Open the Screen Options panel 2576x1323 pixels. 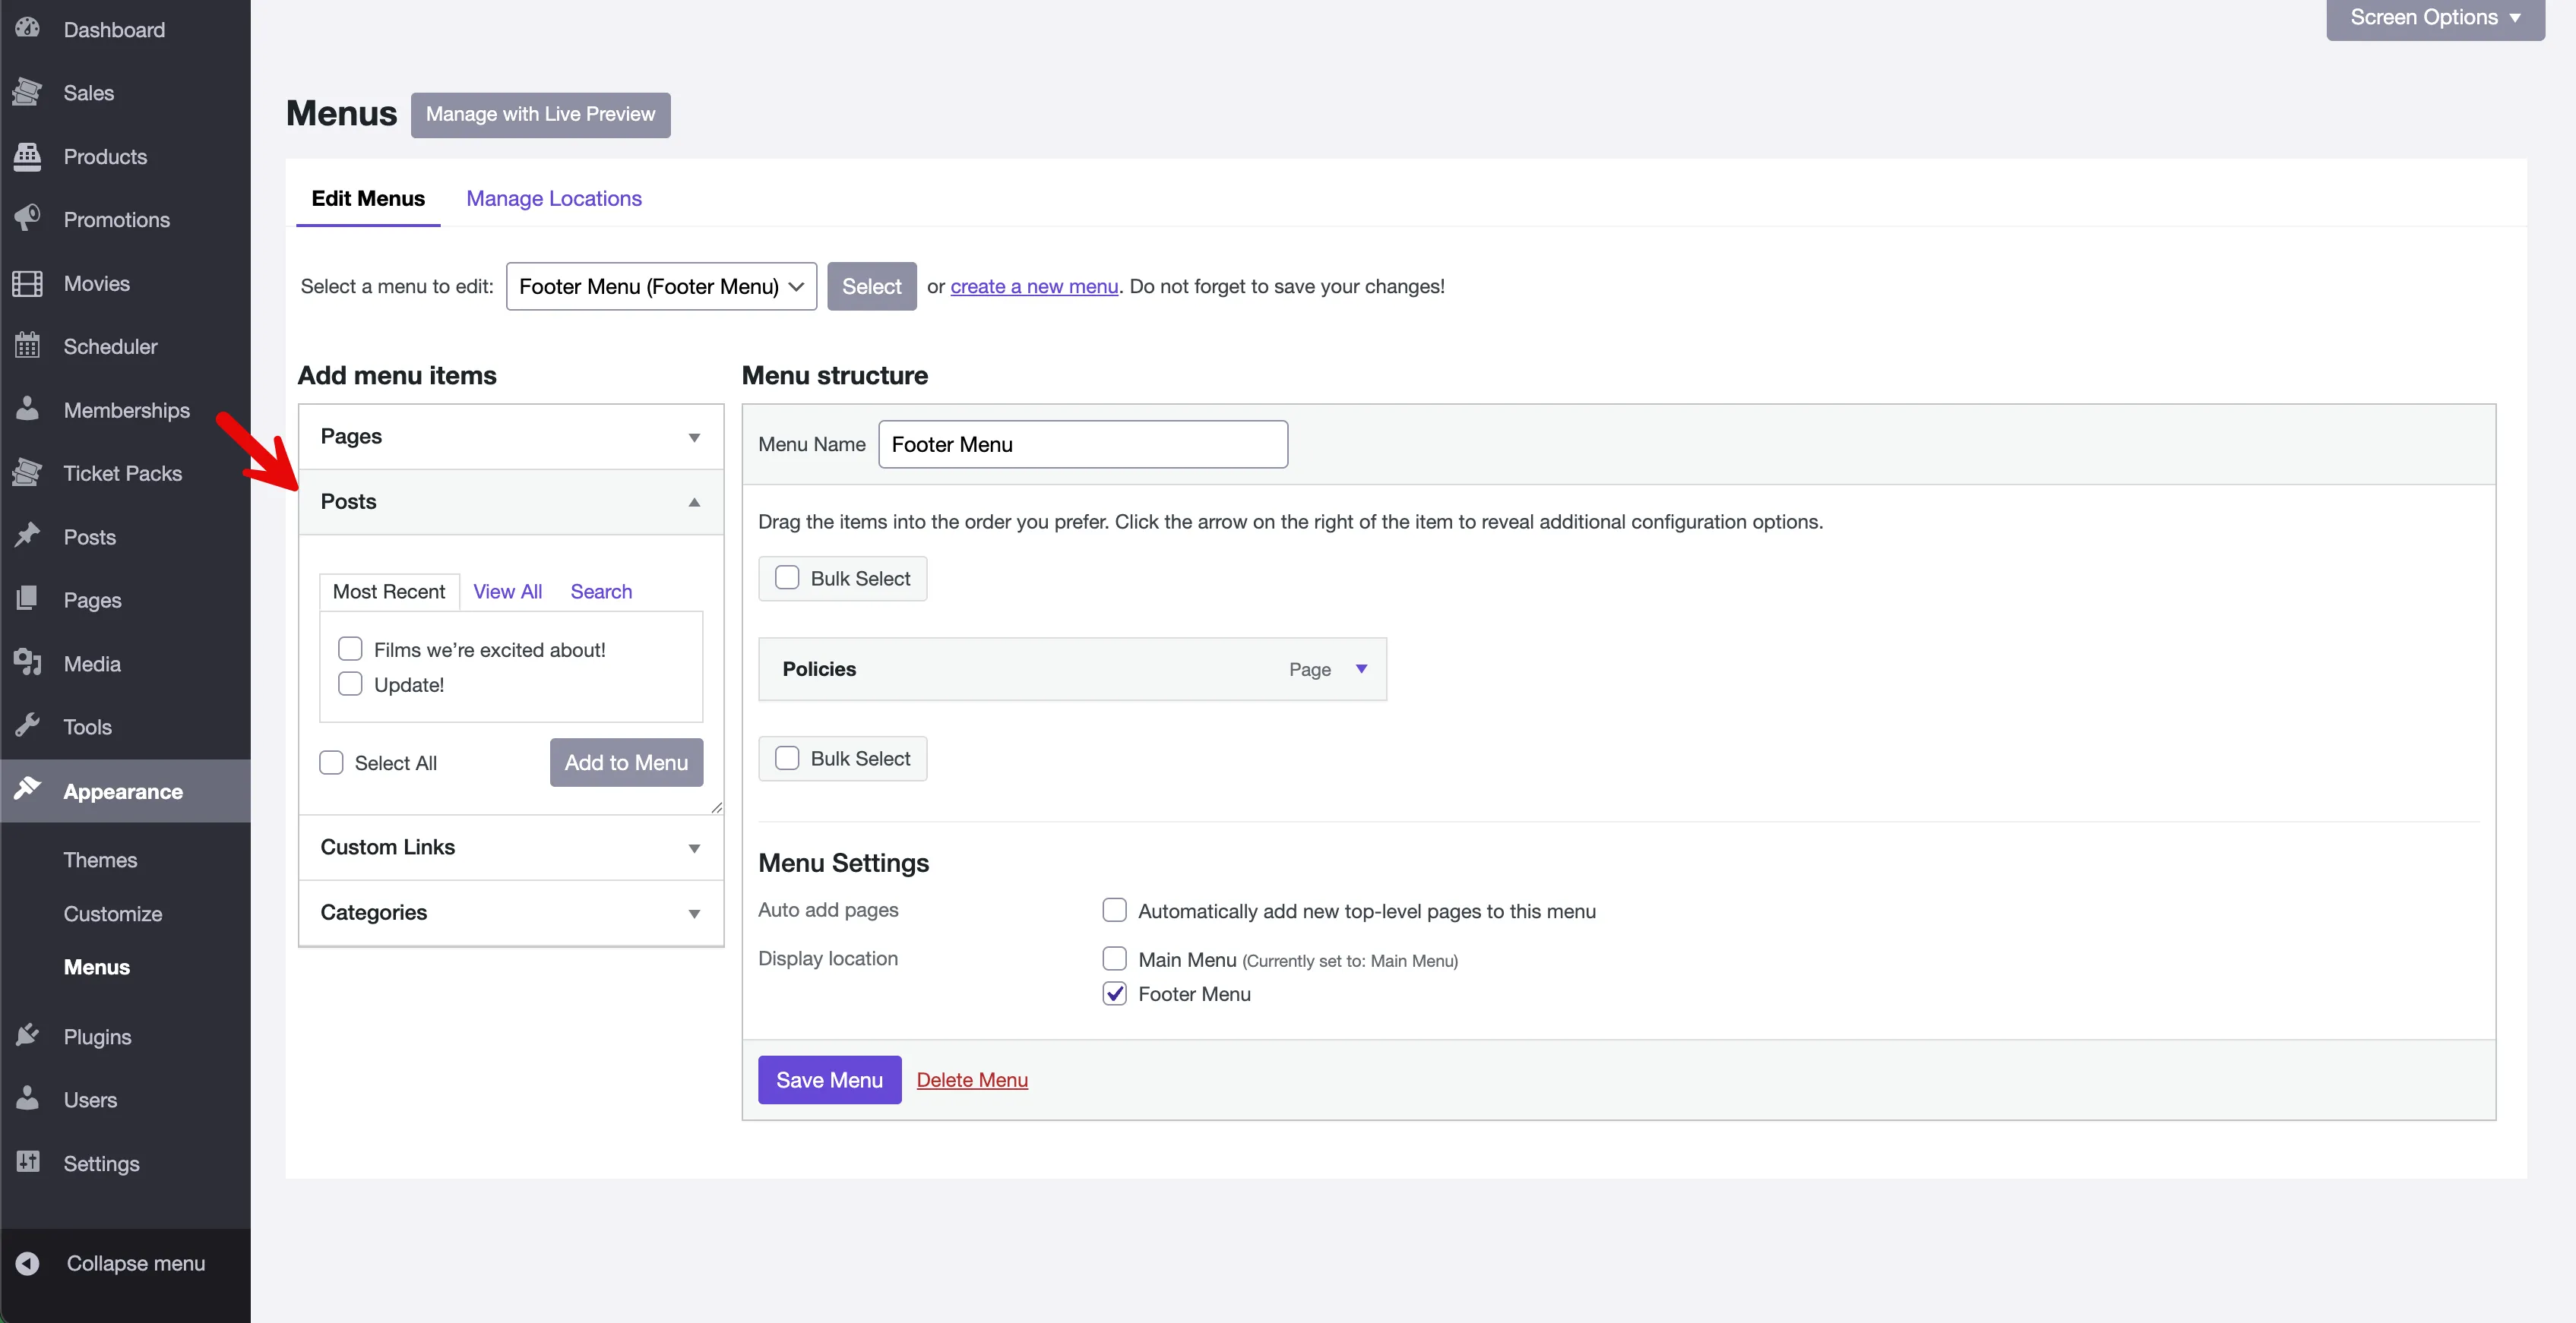coord(2435,18)
